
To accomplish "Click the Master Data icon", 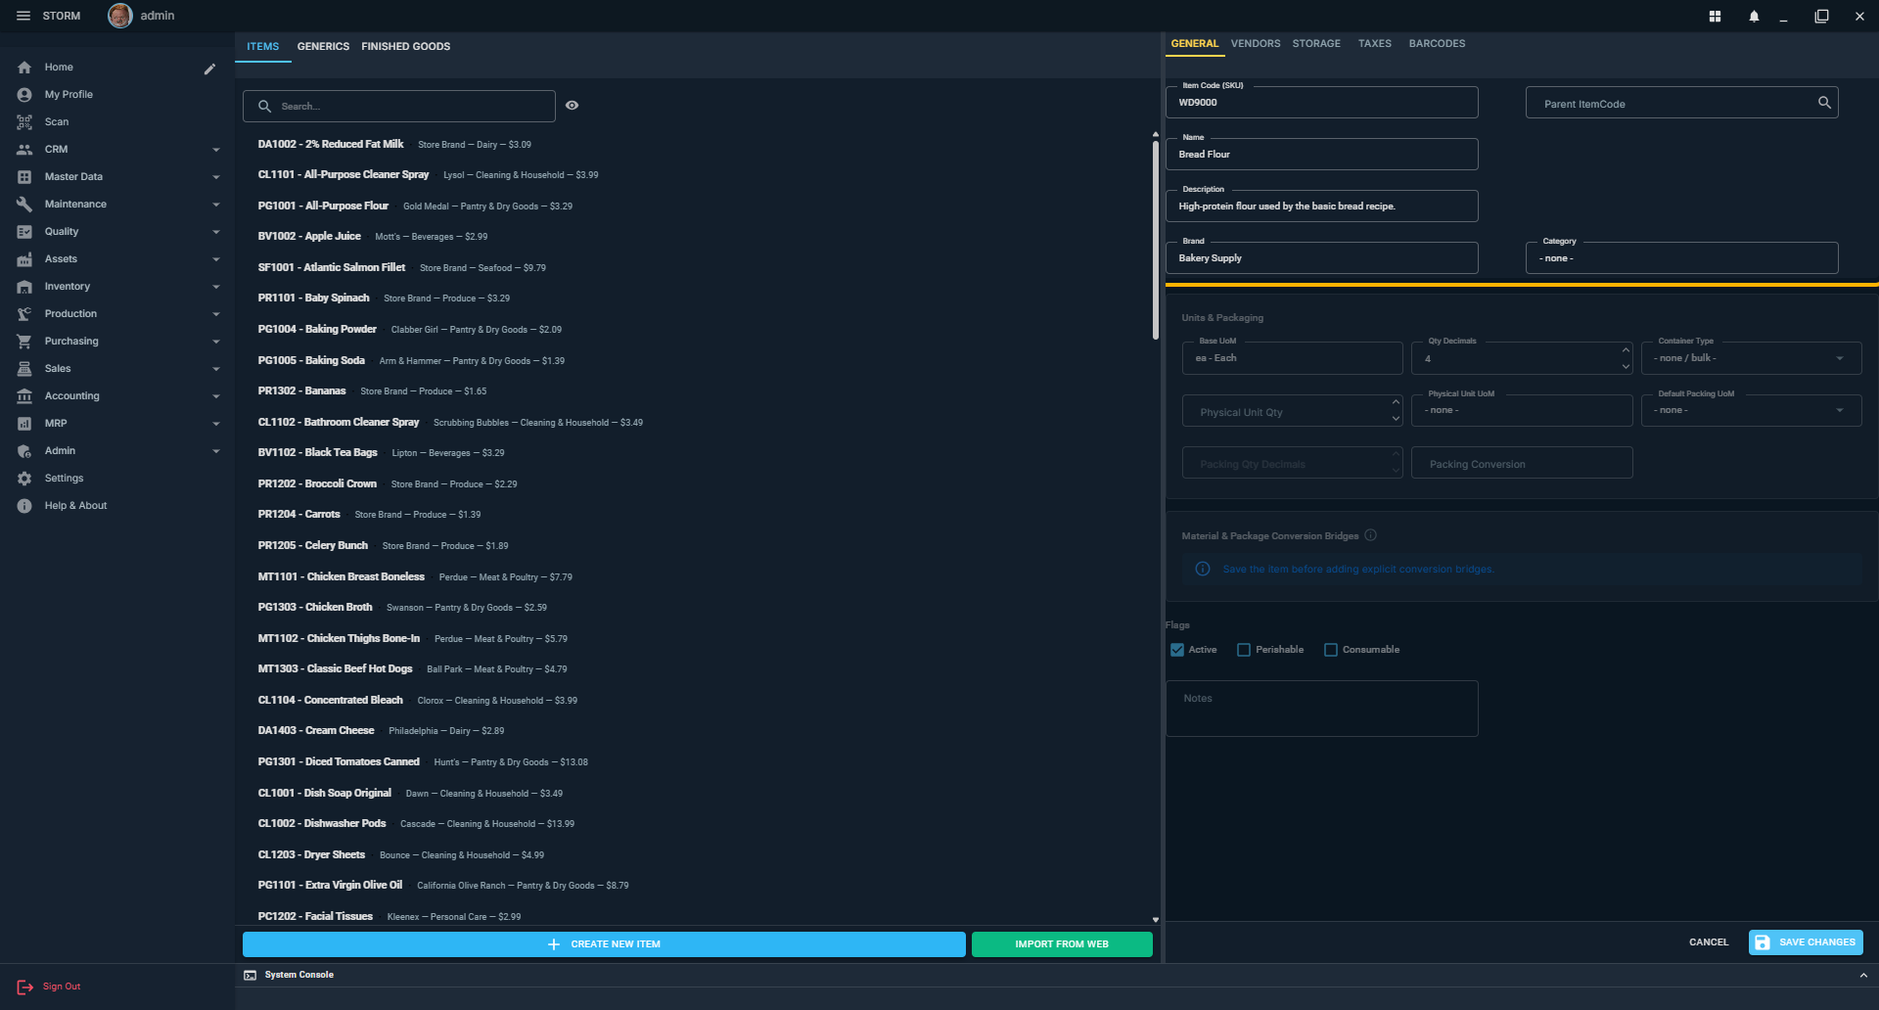I will tap(24, 177).
